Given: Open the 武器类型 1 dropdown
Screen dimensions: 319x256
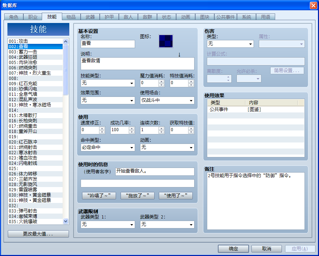Looking at the screenshot, I should pyautogui.click(x=108, y=225).
